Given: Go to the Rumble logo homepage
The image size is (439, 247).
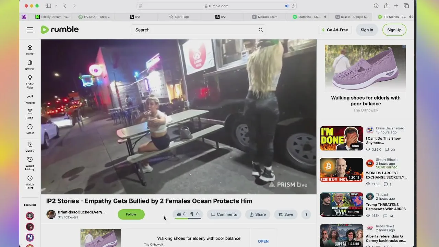Looking at the screenshot, I should click(x=60, y=30).
